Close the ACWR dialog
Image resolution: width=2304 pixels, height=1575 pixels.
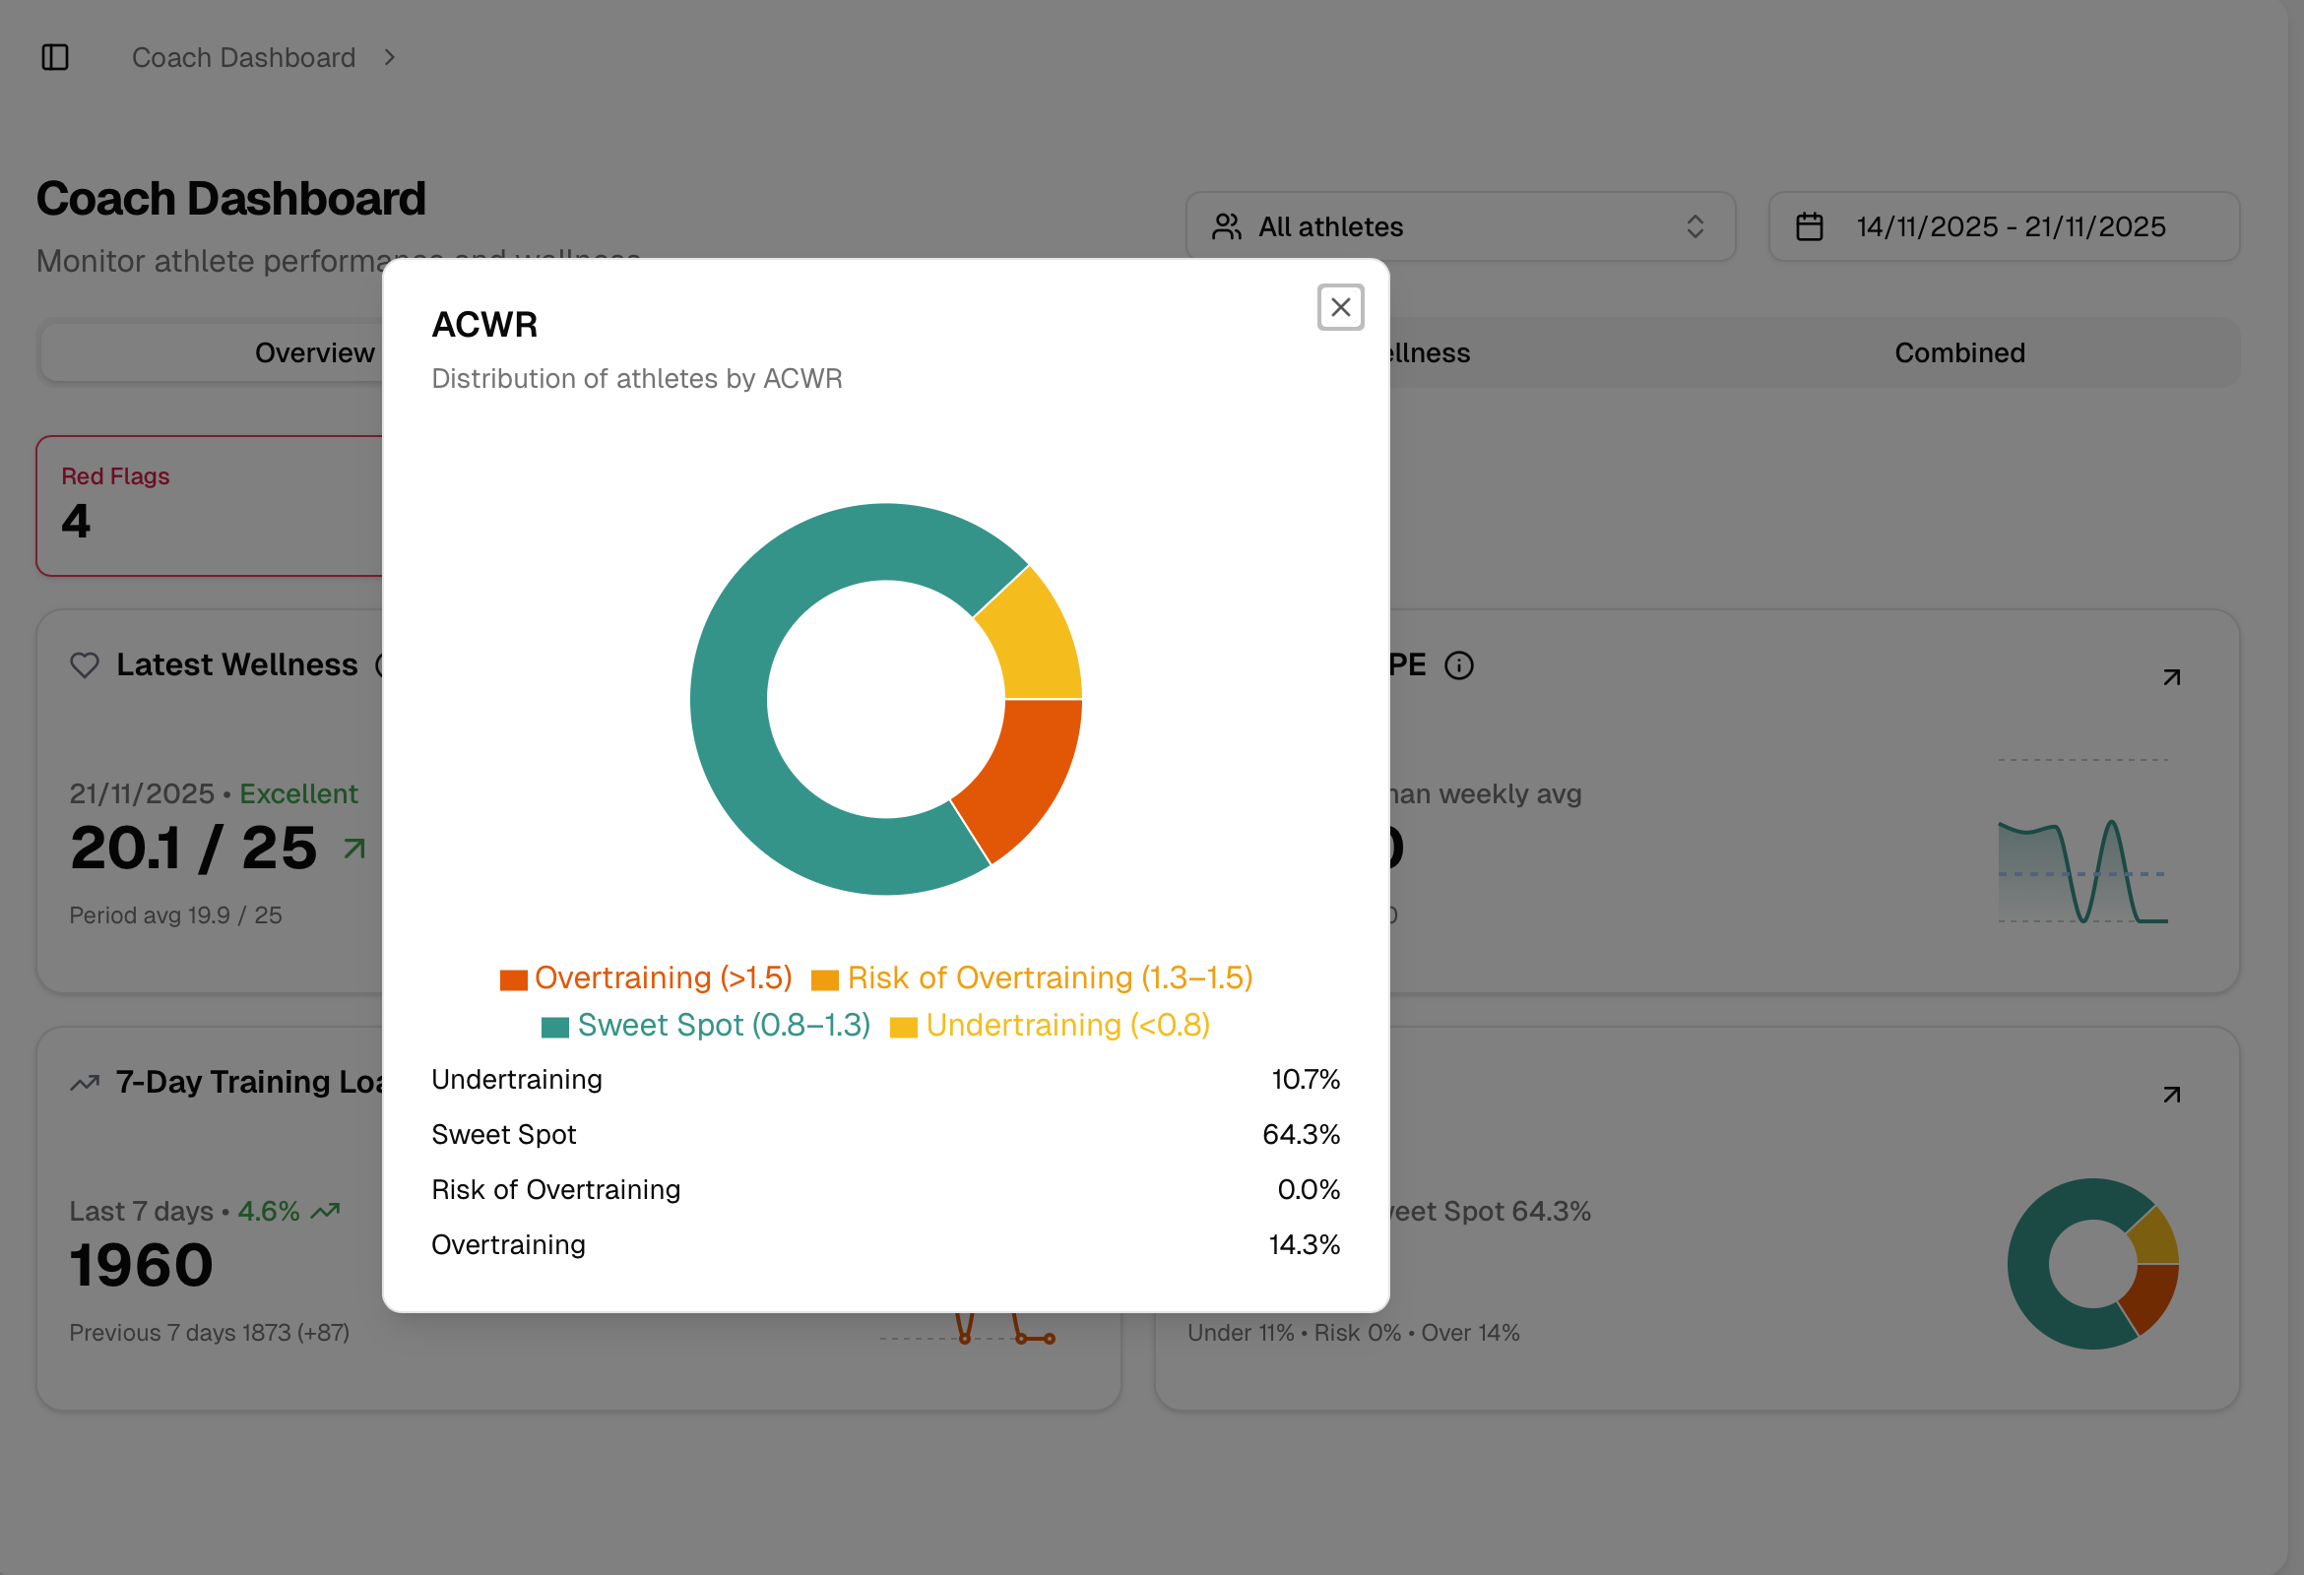point(1340,307)
